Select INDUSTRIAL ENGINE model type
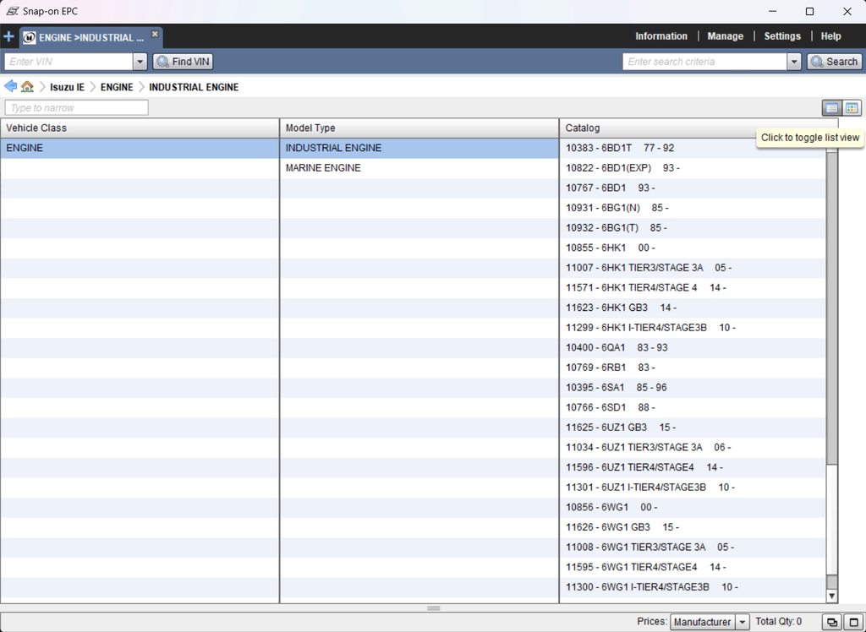 (x=419, y=148)
